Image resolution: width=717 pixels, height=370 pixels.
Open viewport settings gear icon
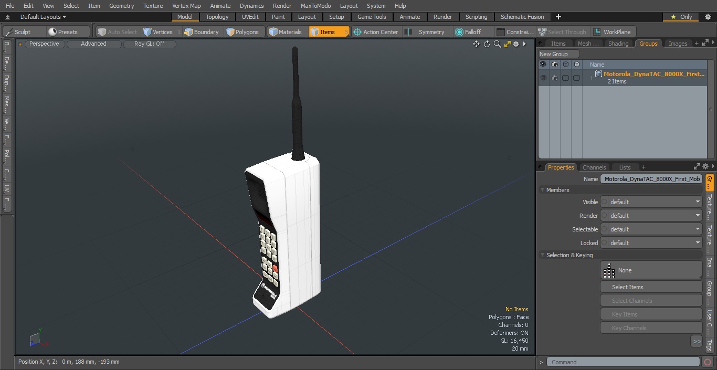pyautogui.click(x=516, y=44)
